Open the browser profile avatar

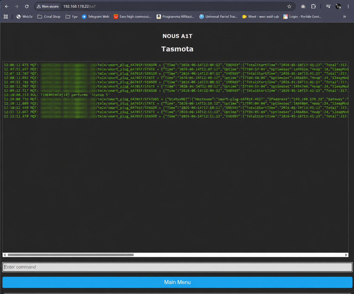(x=338, y=6)
